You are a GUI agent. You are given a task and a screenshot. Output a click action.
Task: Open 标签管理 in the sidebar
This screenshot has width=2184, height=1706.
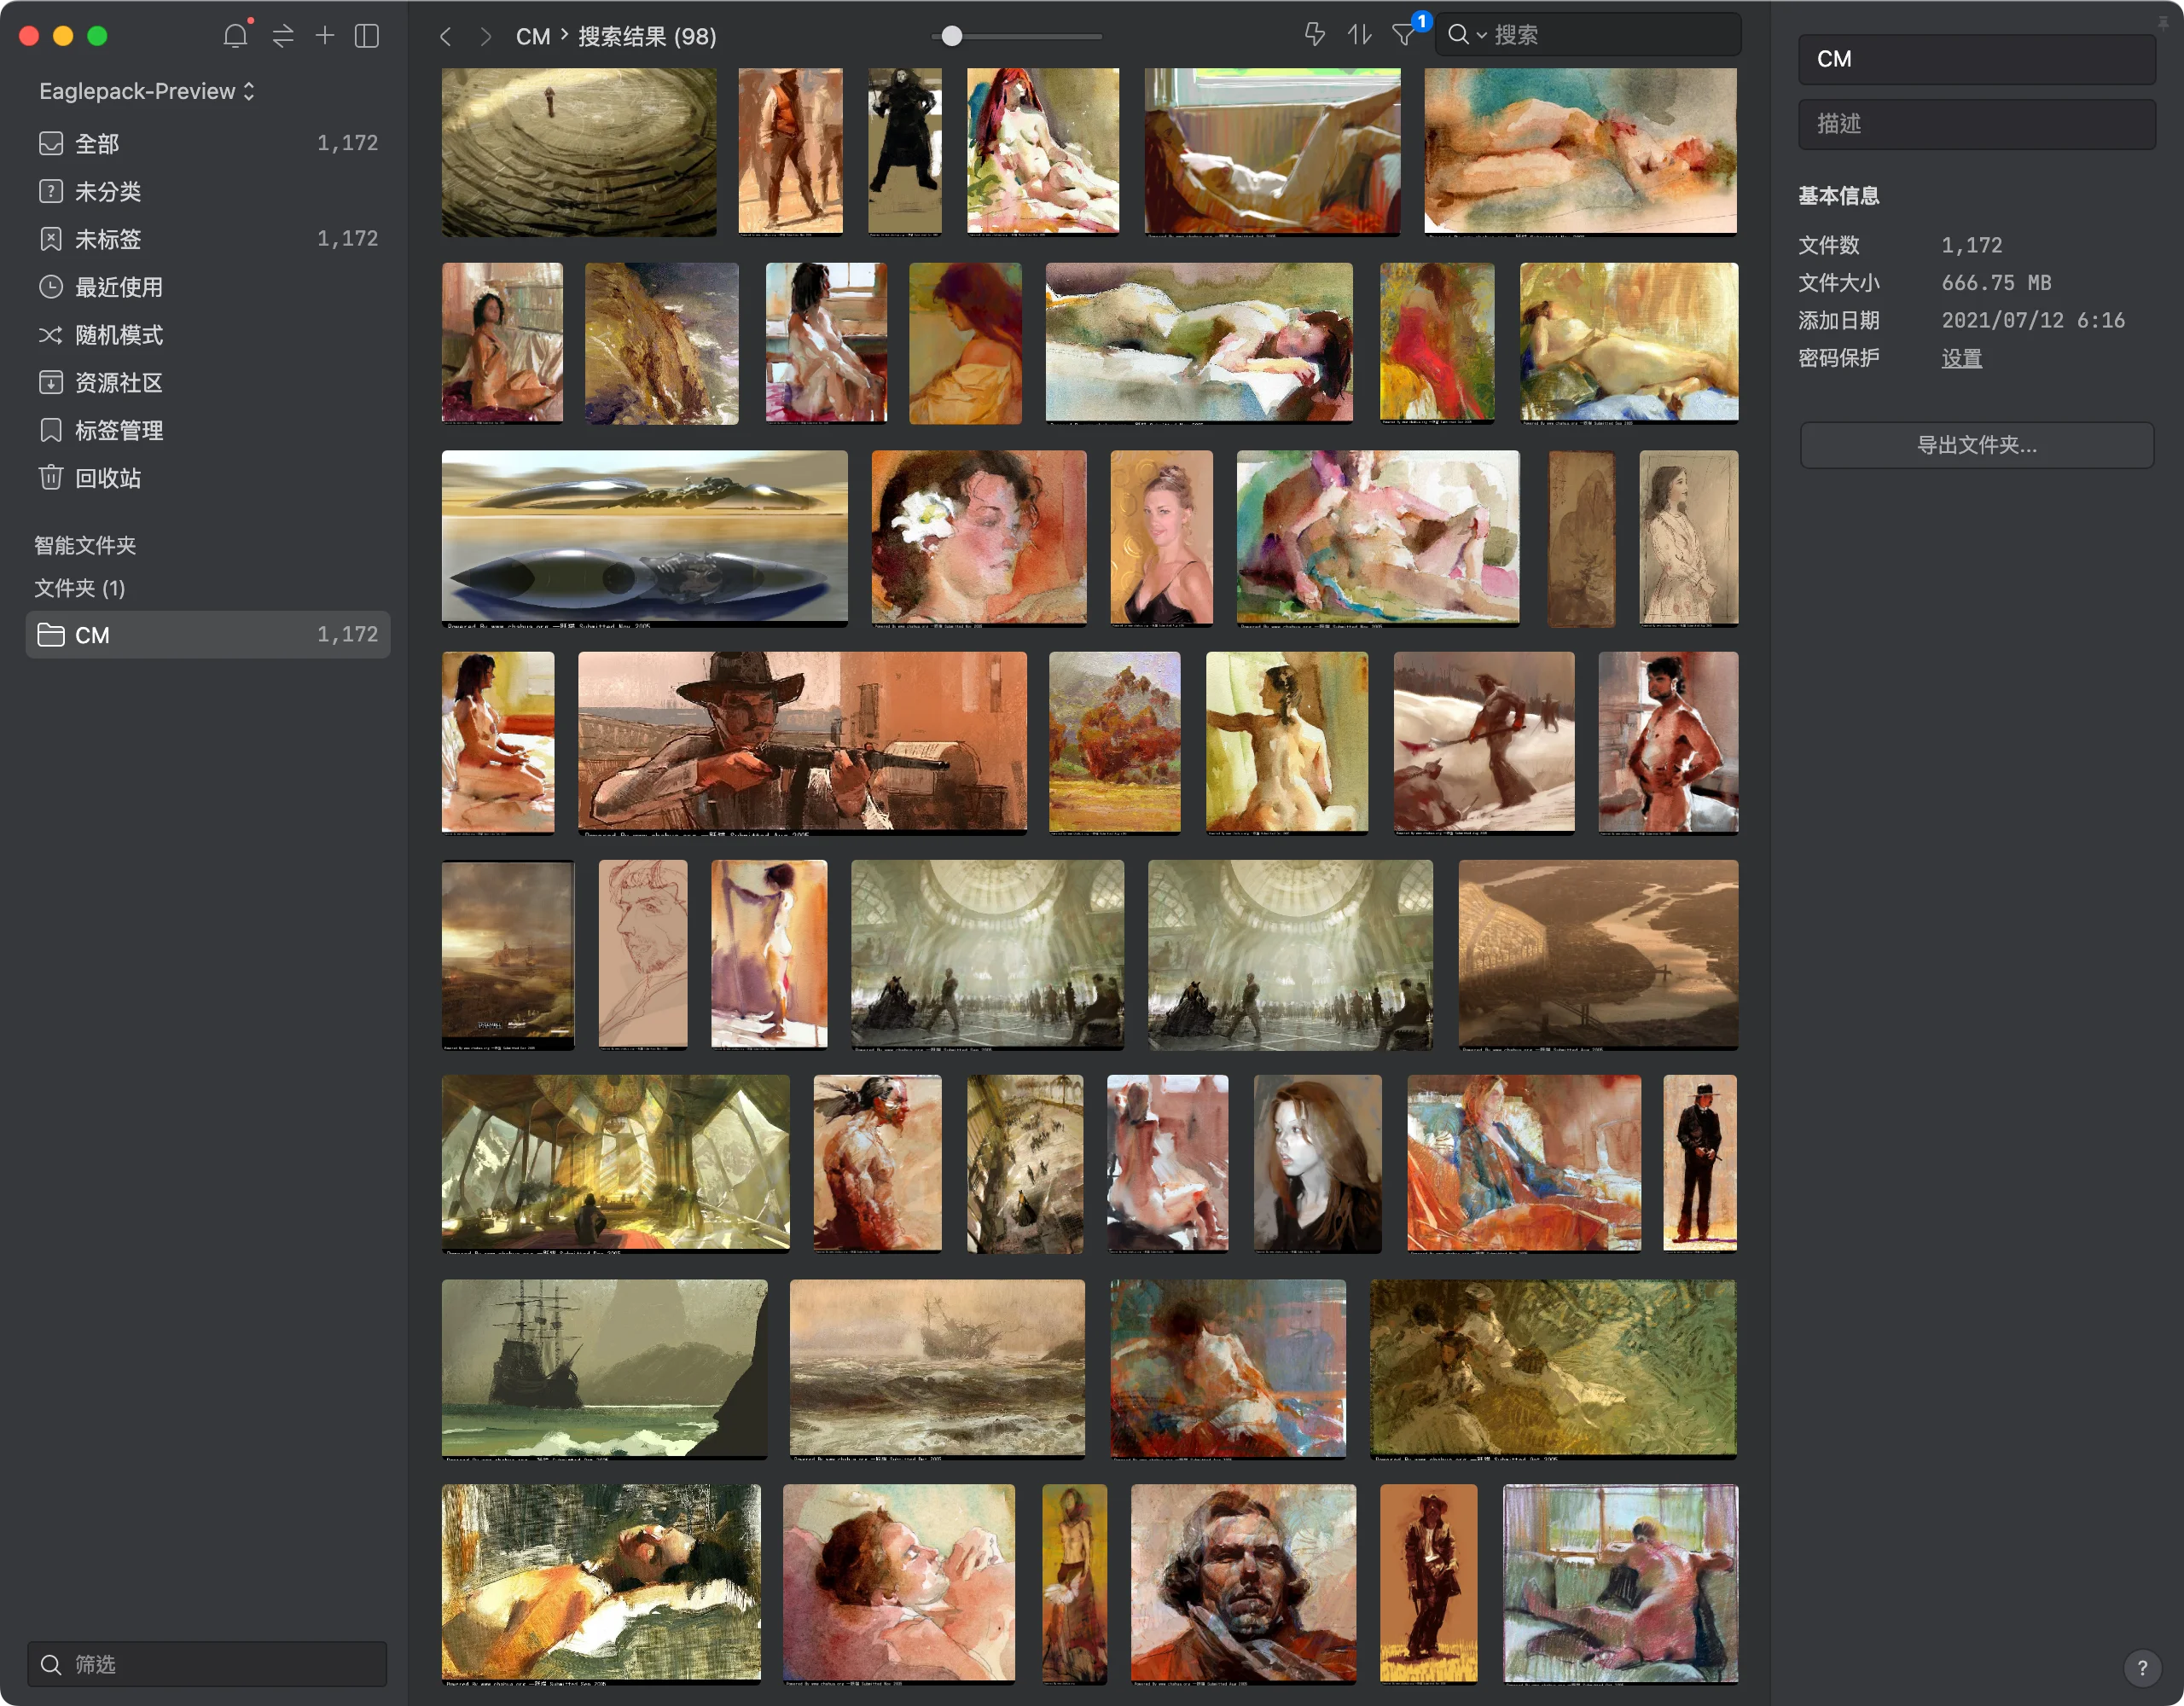[208, 430]
